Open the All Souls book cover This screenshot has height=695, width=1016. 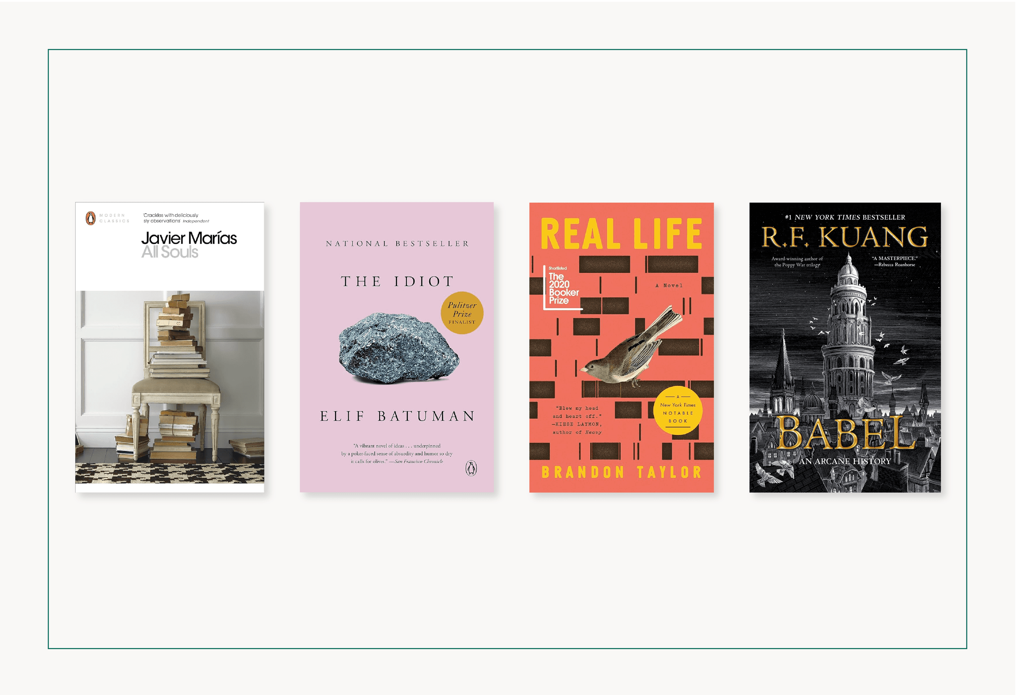point(169,347)
